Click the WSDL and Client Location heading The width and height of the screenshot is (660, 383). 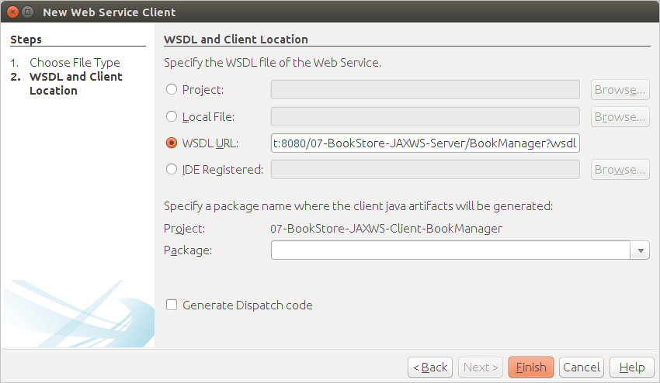tap(236, 39)
